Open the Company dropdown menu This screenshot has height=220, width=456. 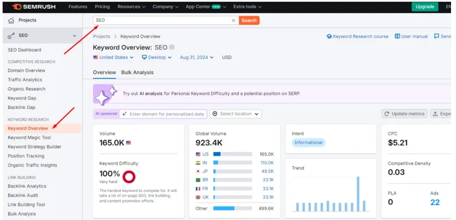coord(166,7)
